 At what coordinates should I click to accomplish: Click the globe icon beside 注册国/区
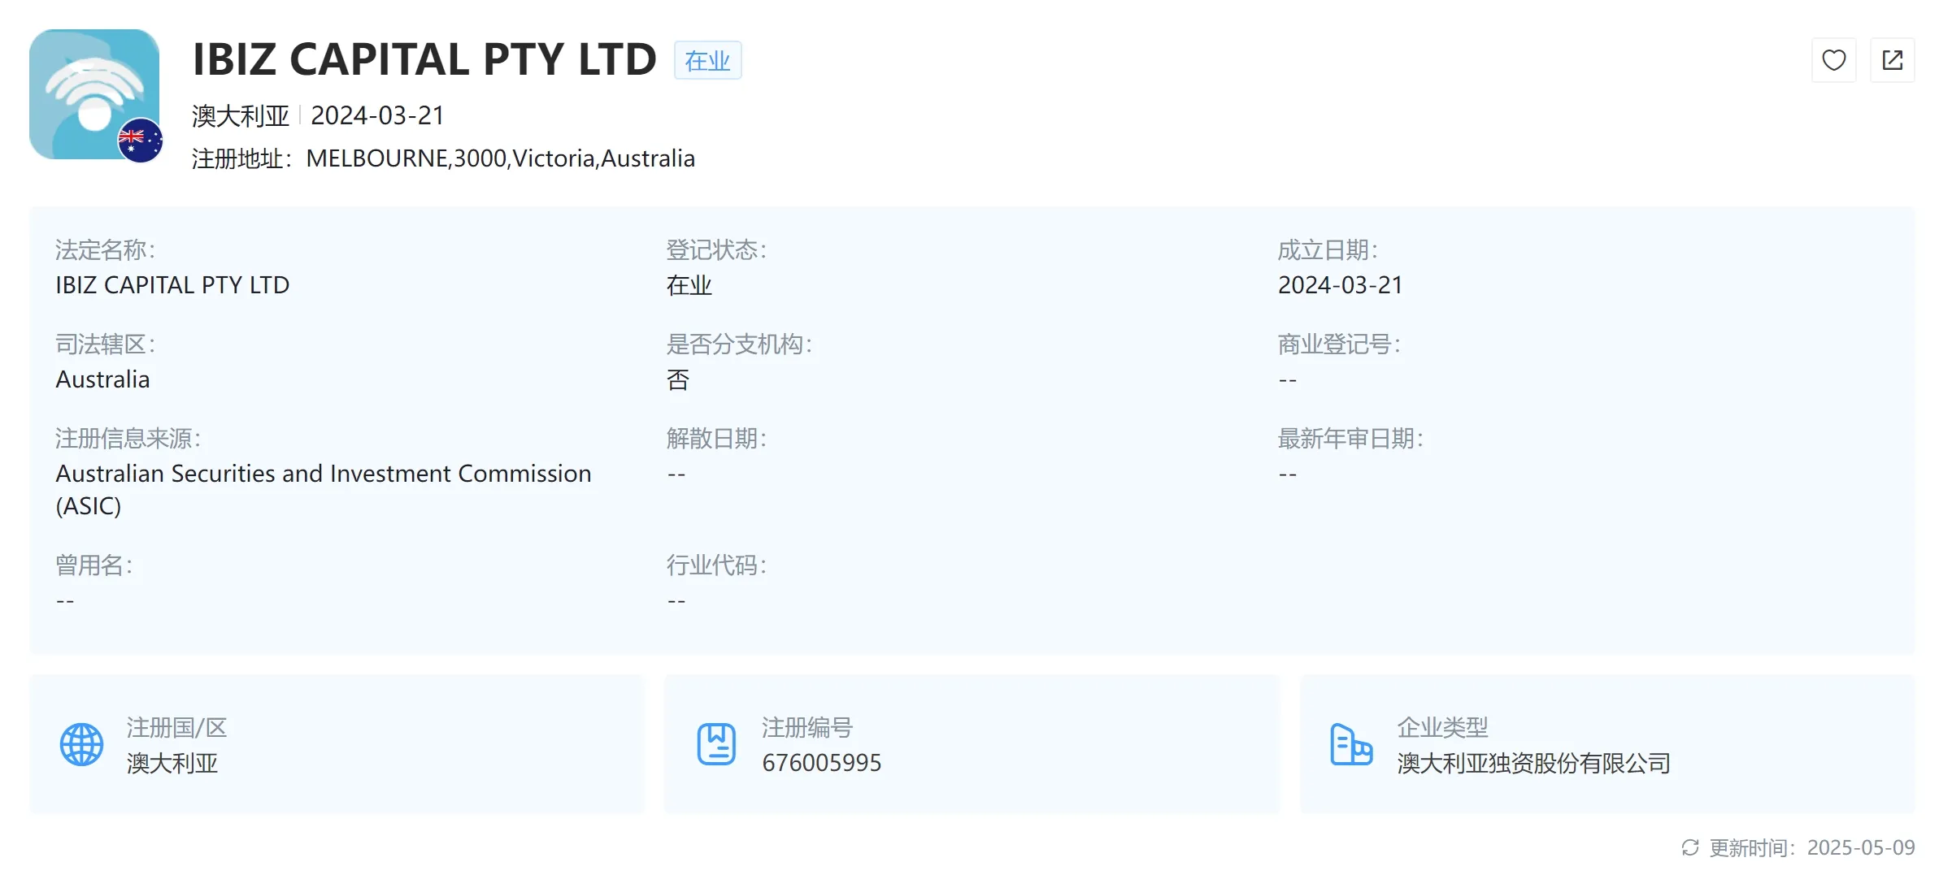pos(82,744)
